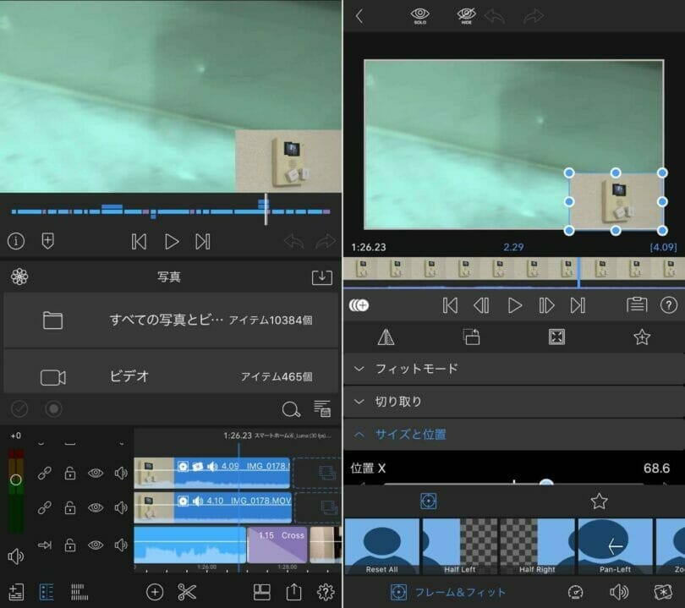
Task: Toggle link on the 4.10 clip track
Action: [x=45, y=507]
